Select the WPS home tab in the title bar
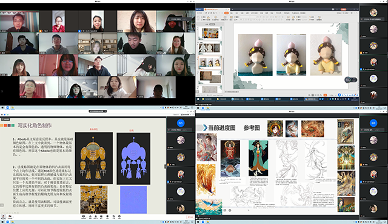Image resolution: width=388 pixels, height=224 pixels. (199, 10)
